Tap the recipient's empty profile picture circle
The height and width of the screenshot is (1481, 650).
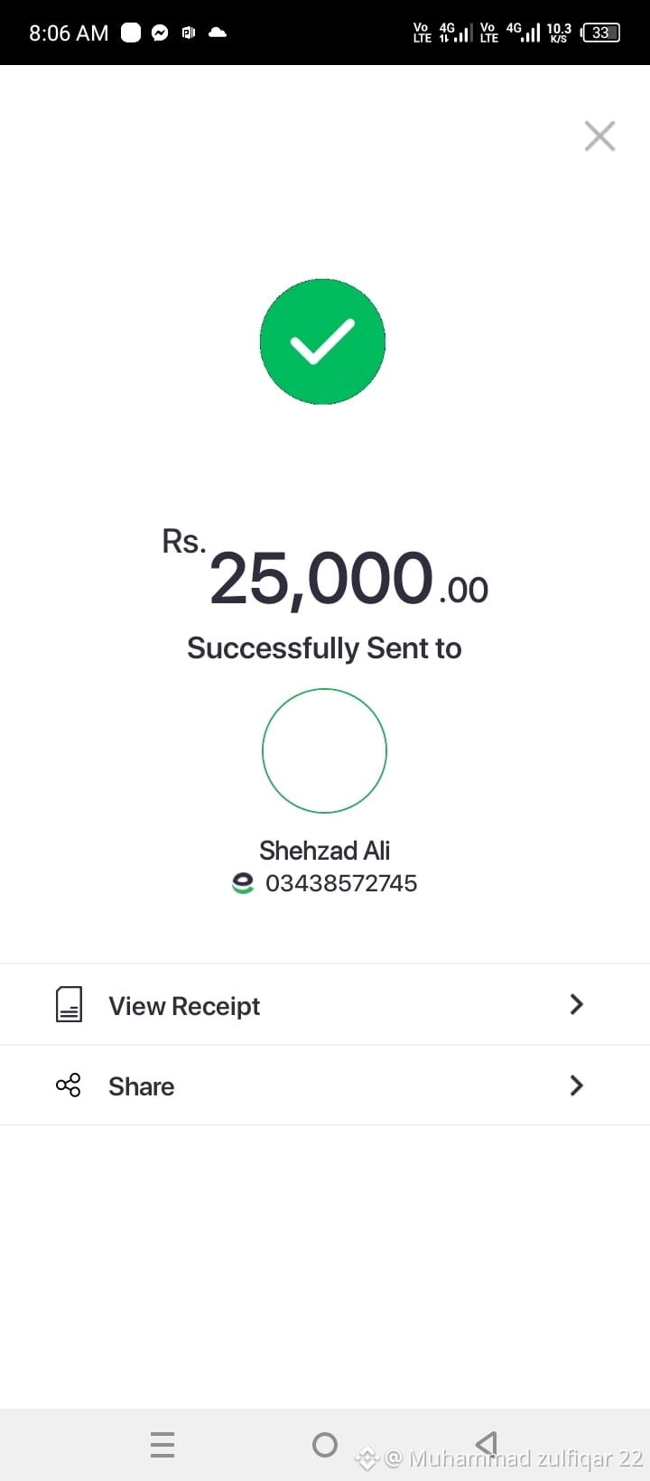[324, 750]
